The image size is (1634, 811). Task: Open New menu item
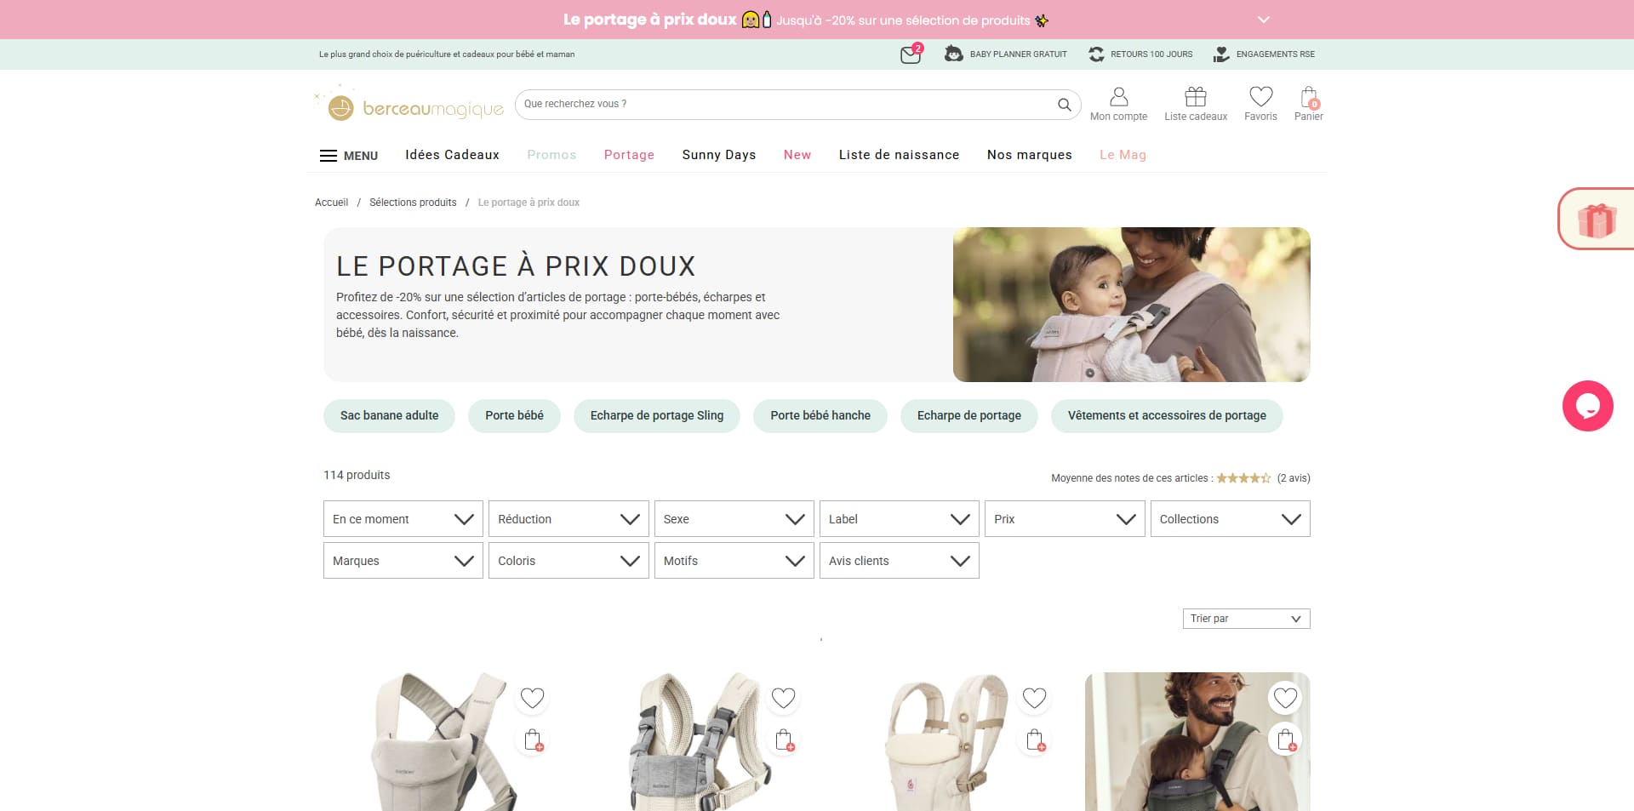point(797,155)
